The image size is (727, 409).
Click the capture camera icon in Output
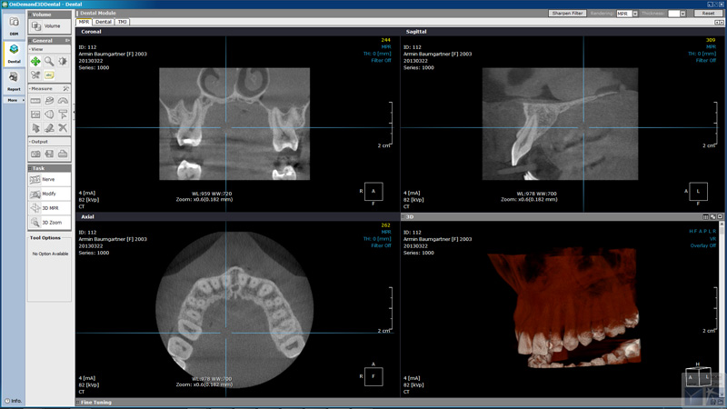[x=35, y=155]
